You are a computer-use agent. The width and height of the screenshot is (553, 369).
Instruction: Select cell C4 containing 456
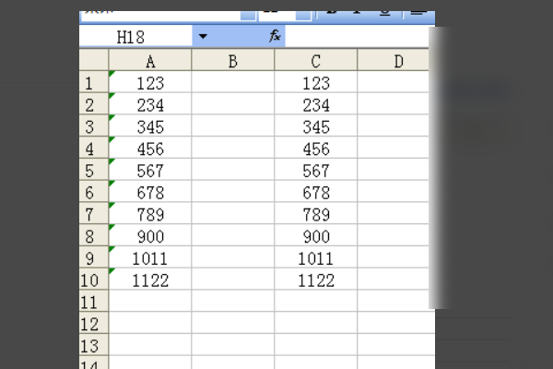[315, 149]
